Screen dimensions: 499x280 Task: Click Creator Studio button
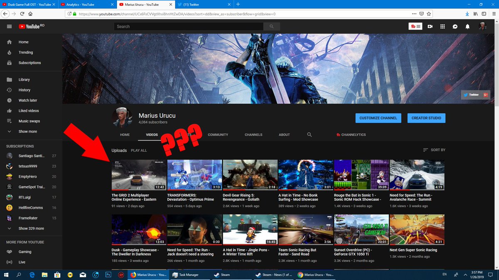pos(426,118)
